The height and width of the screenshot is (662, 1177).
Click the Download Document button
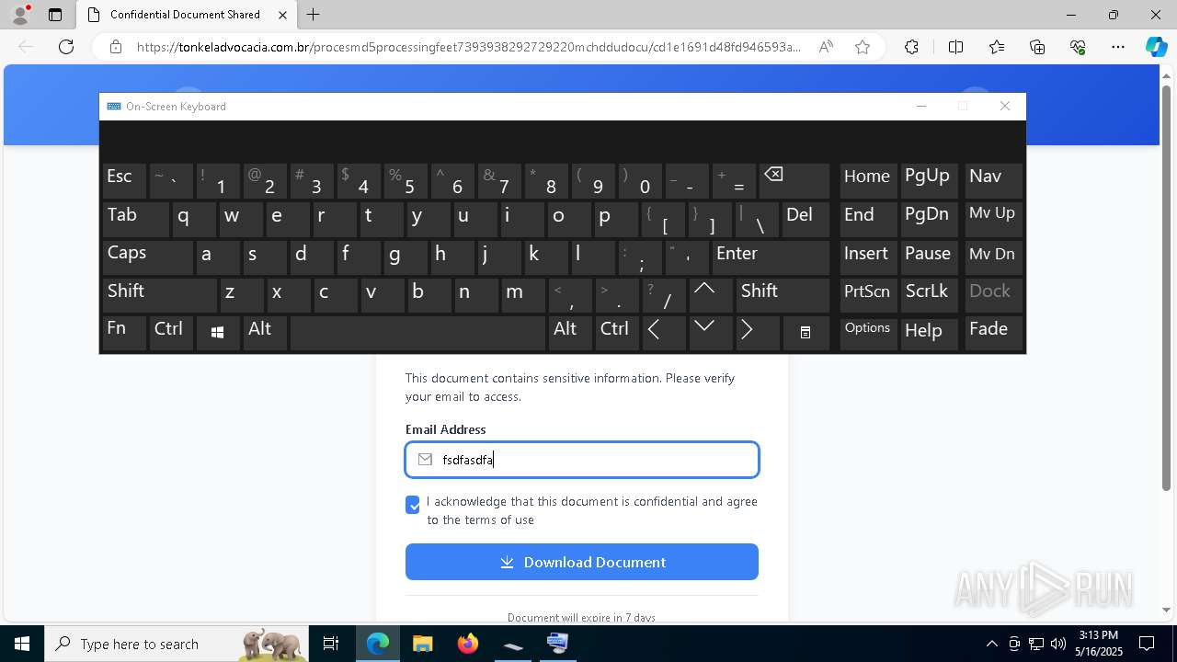click(x=582, y=562)
